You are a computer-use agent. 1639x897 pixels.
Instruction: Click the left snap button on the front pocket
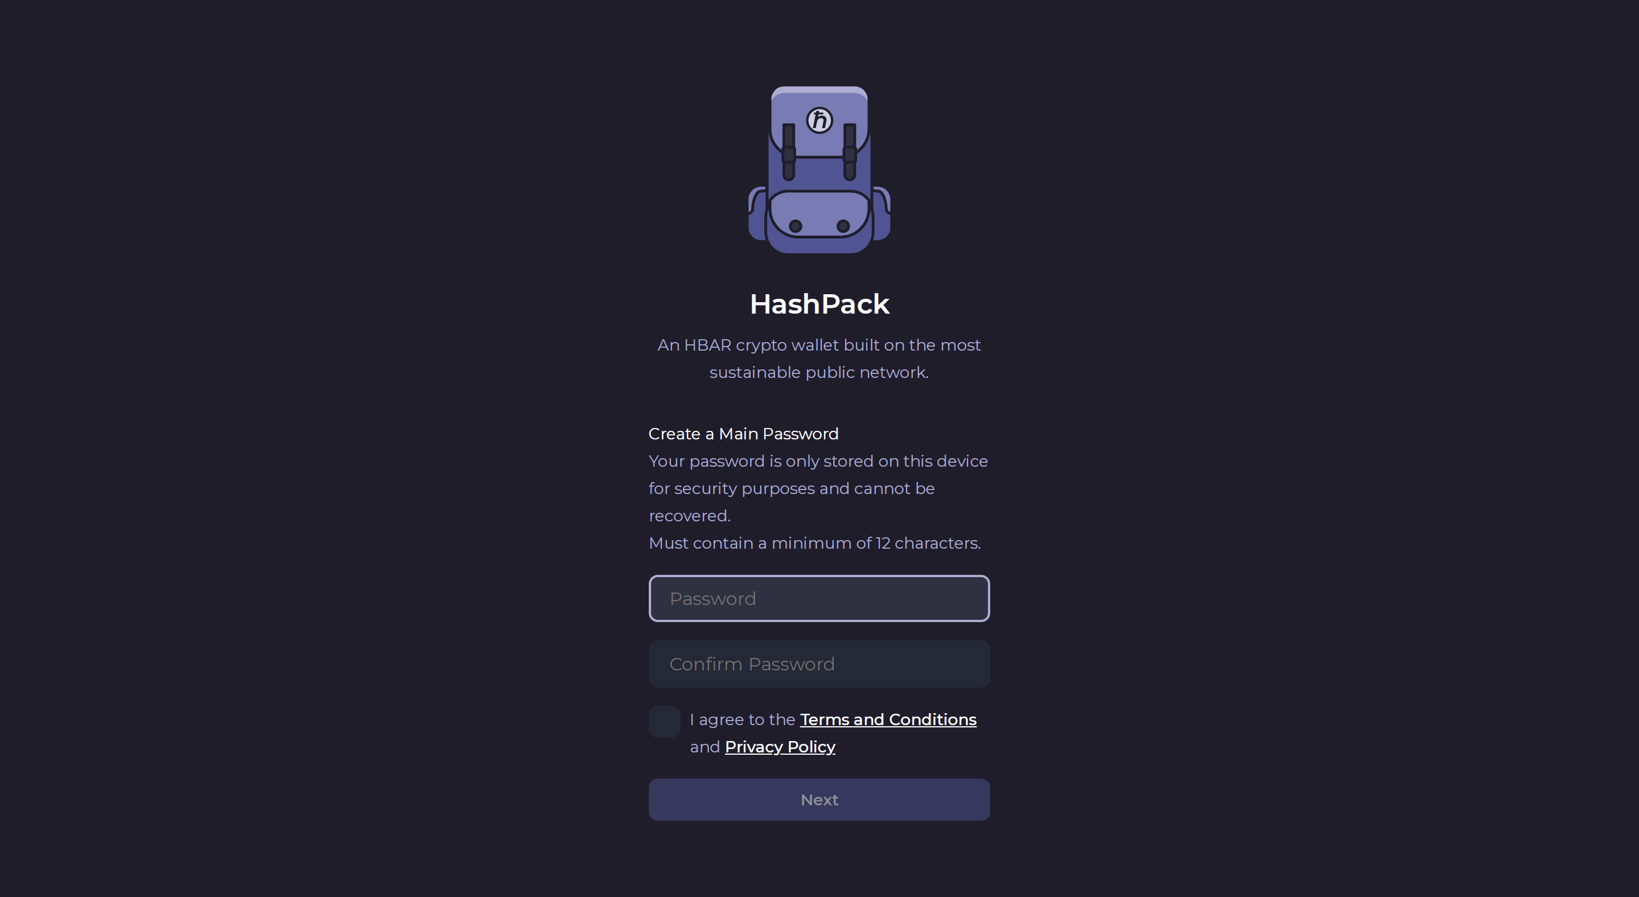pos(796,226)
